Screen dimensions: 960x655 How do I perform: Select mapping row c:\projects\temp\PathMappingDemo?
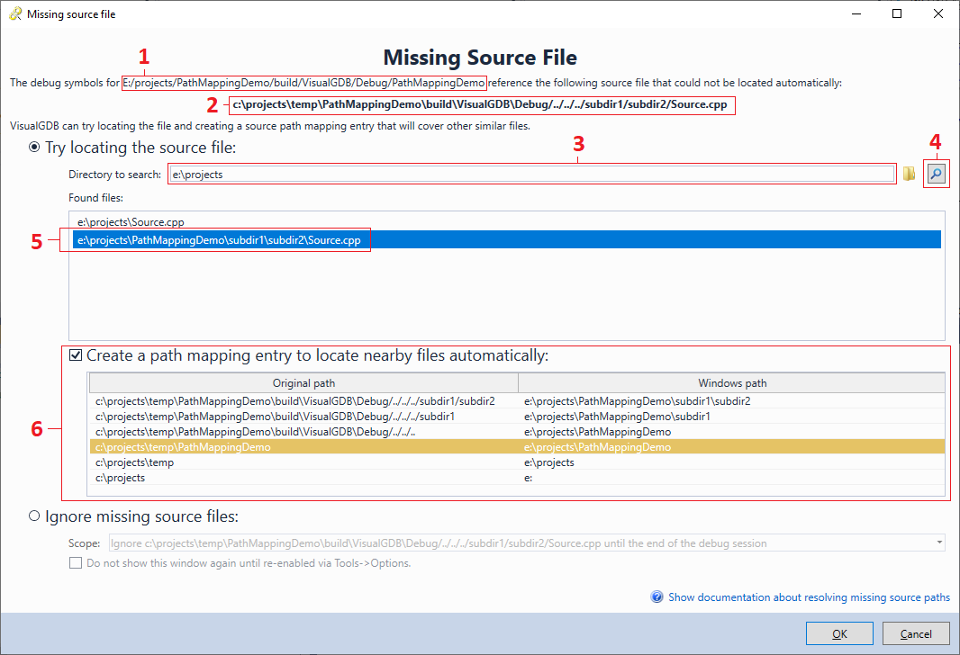click(517, 447)
